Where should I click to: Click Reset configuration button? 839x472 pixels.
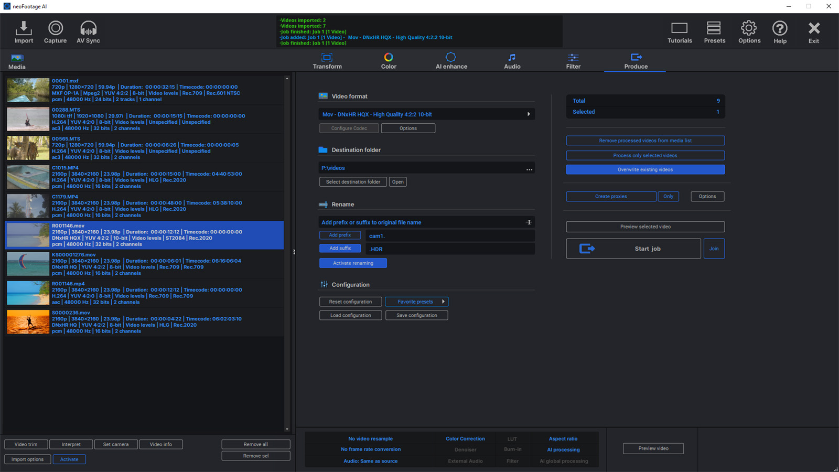[350, 302]
